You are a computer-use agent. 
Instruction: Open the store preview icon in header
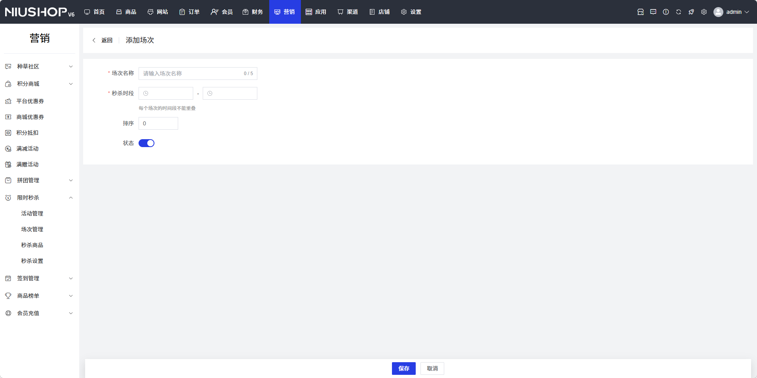[x=641, y=12]
